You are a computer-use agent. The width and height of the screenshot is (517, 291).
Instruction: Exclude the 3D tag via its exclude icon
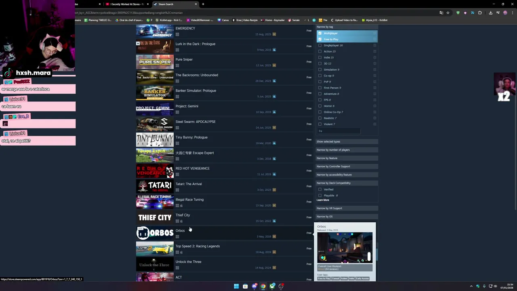(375, 63)
